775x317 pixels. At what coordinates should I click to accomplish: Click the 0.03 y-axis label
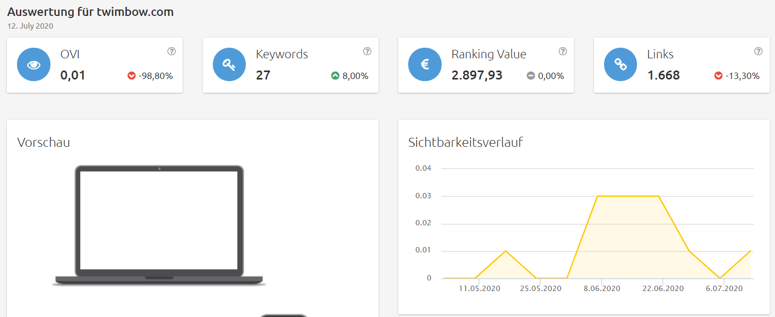424,196
